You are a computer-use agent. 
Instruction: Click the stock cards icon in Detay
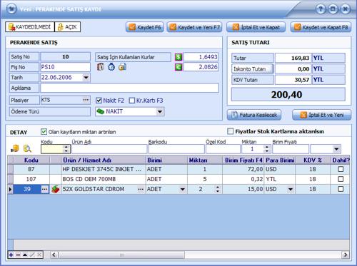(x=15, y=148)
